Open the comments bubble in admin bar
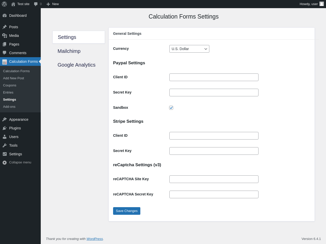Viewport: 326px width, 244px height. (36, 4)
